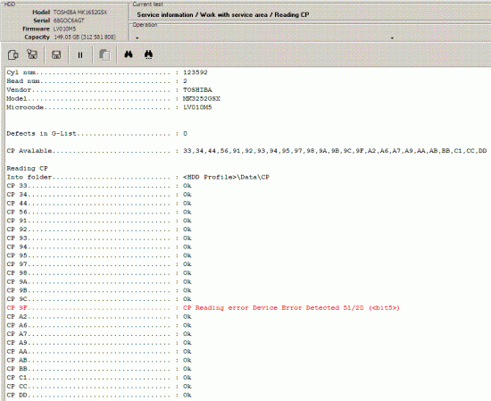Save the log with floppy disk icon
This screenshot has height=401, width=491.
[x=56, y=55]
